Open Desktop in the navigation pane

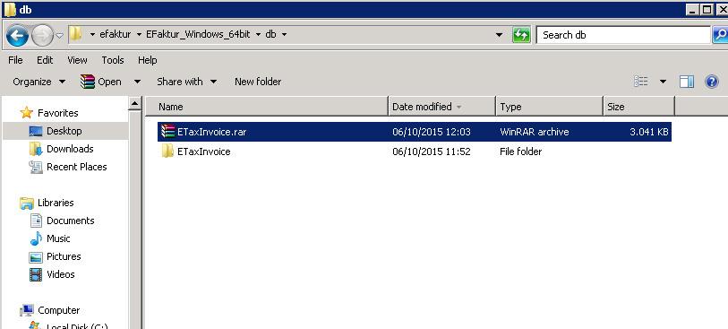coord(64,131)
